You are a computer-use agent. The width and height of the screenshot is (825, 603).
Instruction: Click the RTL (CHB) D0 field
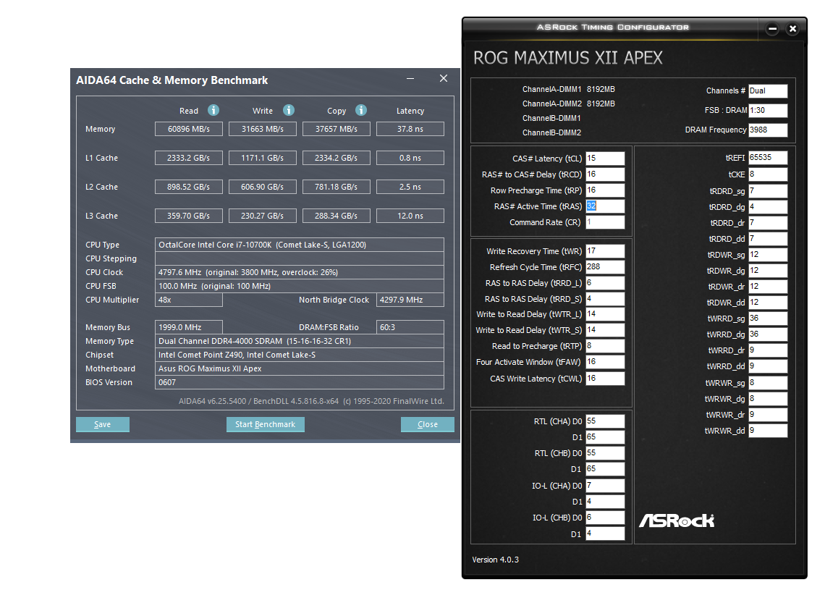point(605,453)
